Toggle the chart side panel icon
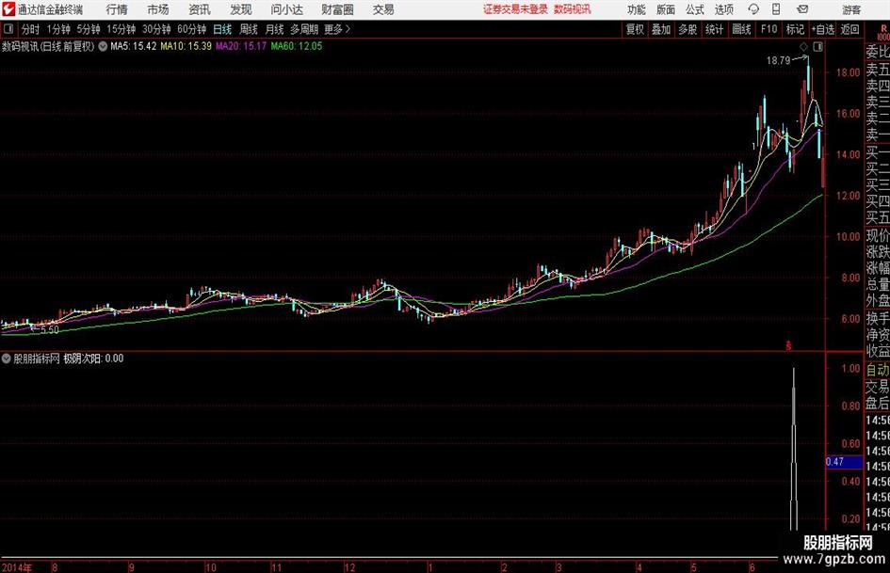Image resolution: width=890 pixels, height=573 pixels. pyautogui.click(x=817, y=47)
